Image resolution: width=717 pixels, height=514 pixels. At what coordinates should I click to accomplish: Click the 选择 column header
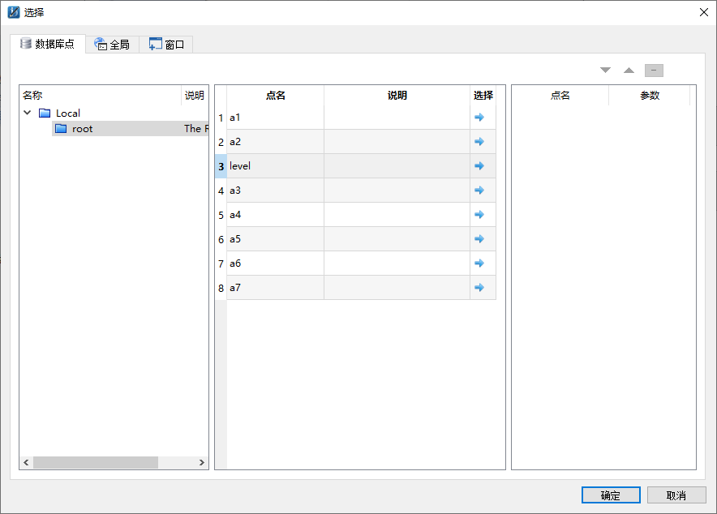point(483,95)
